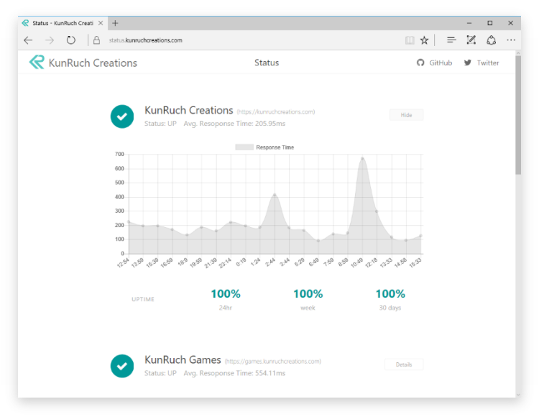Go back using the browser back arrow
539x417 pixels.
[28, 40]
